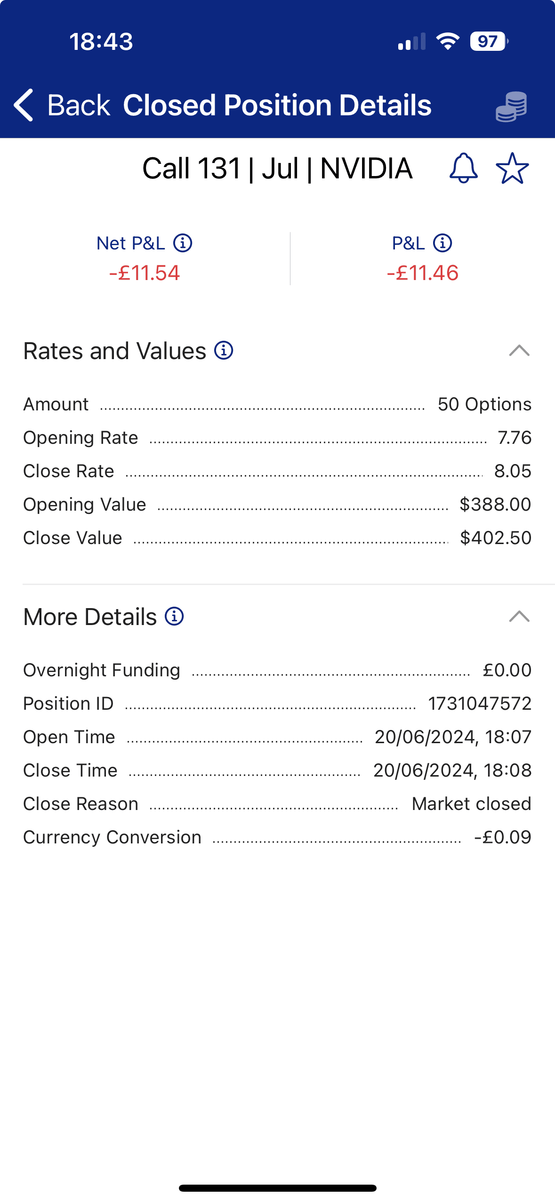
Task: Tap the Call 131 Jul NVIDIA heading
Action: 277,168
